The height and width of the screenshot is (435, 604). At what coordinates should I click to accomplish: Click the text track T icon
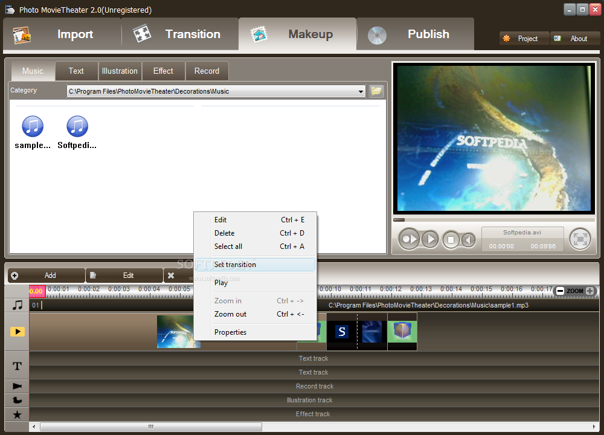[x=18, y=366]
